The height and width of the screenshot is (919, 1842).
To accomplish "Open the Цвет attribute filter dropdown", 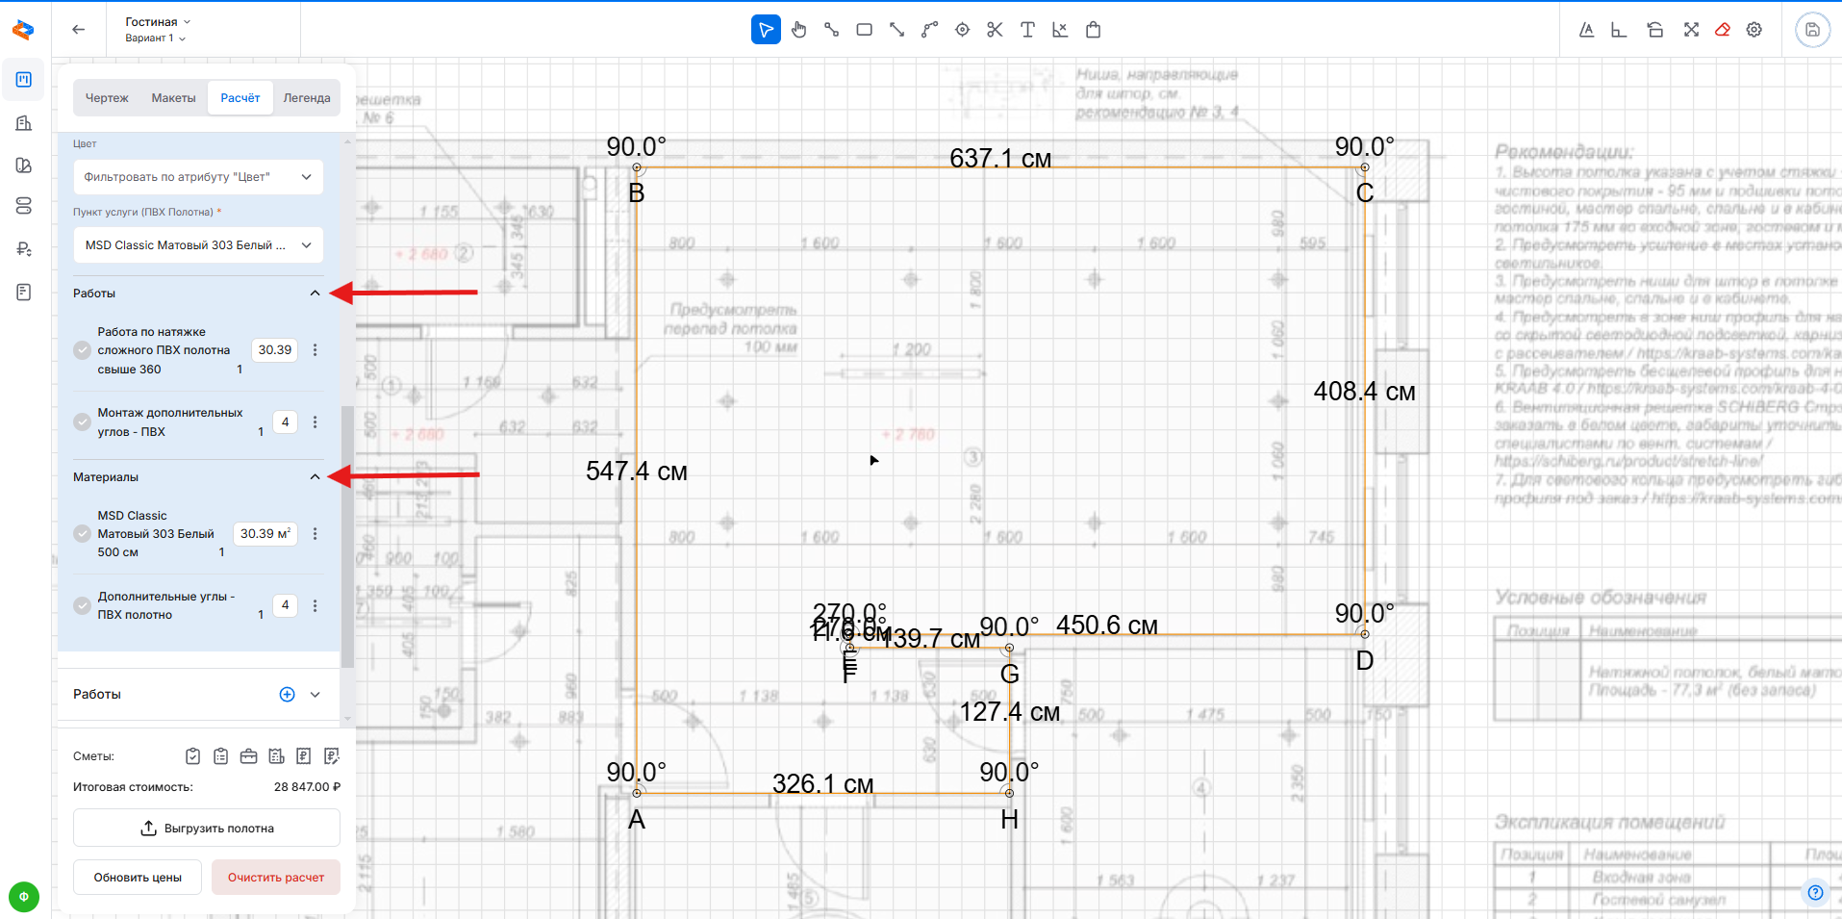I will (x=198, y=177).
